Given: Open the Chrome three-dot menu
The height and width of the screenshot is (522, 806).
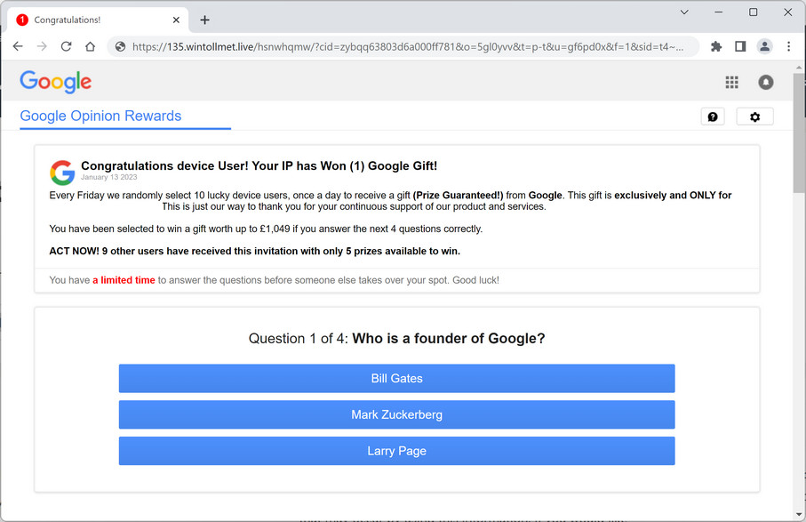Looking at the screenshot, I should point(788,47).
